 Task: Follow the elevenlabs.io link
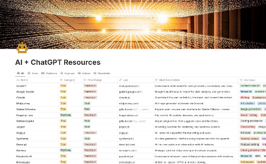pyautogui.click(x=127, y=162)
